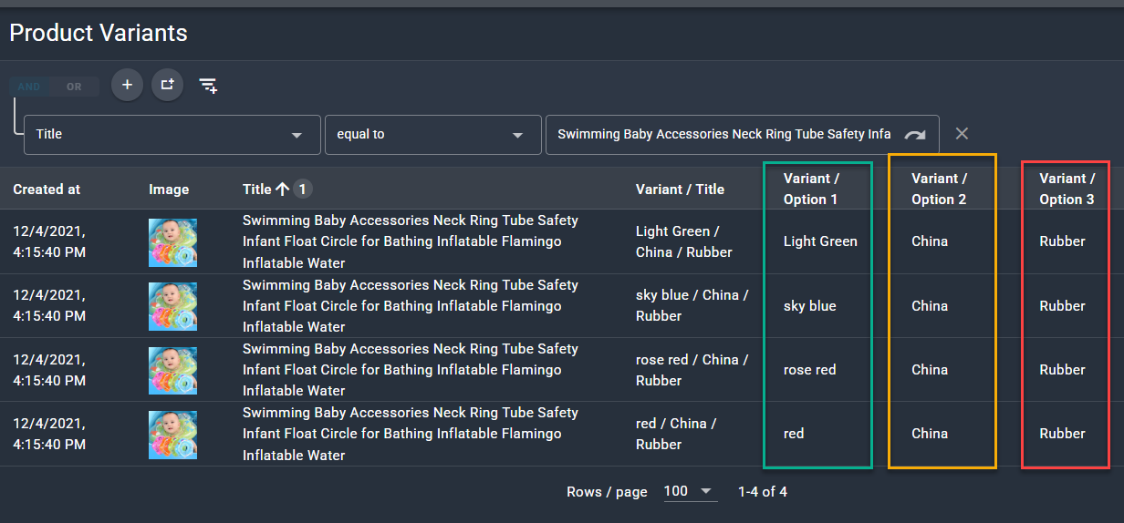Viewport: 1124px width, 523px height.
Task: Sort by Created at column header
Action: (x=47, y=190)
